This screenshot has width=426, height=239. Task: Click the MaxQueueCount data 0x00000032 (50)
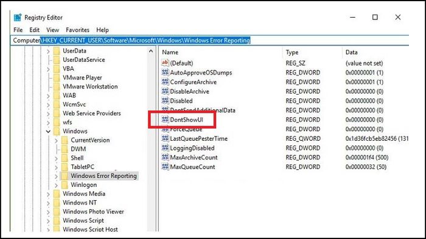(366, 167)
